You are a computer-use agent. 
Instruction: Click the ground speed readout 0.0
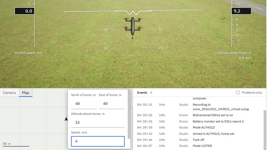(24, 11)
